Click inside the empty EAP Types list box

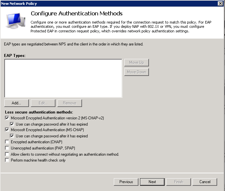point(63,78)
